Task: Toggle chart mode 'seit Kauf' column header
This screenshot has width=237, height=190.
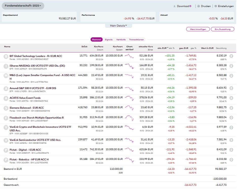Action: click(x=129, y=49)
